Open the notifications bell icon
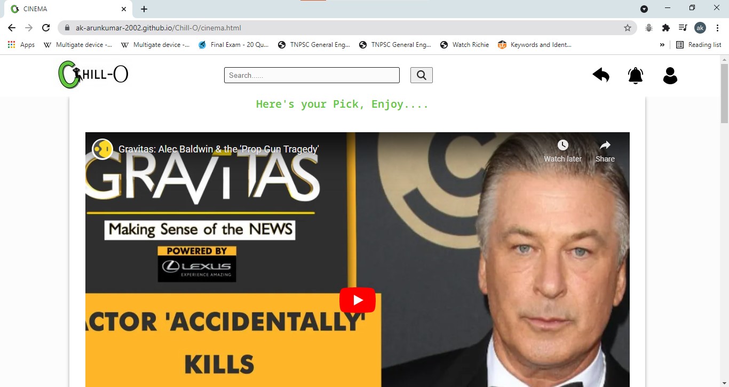The height and width of the screenshot is (387, 729). pos(636,75)
